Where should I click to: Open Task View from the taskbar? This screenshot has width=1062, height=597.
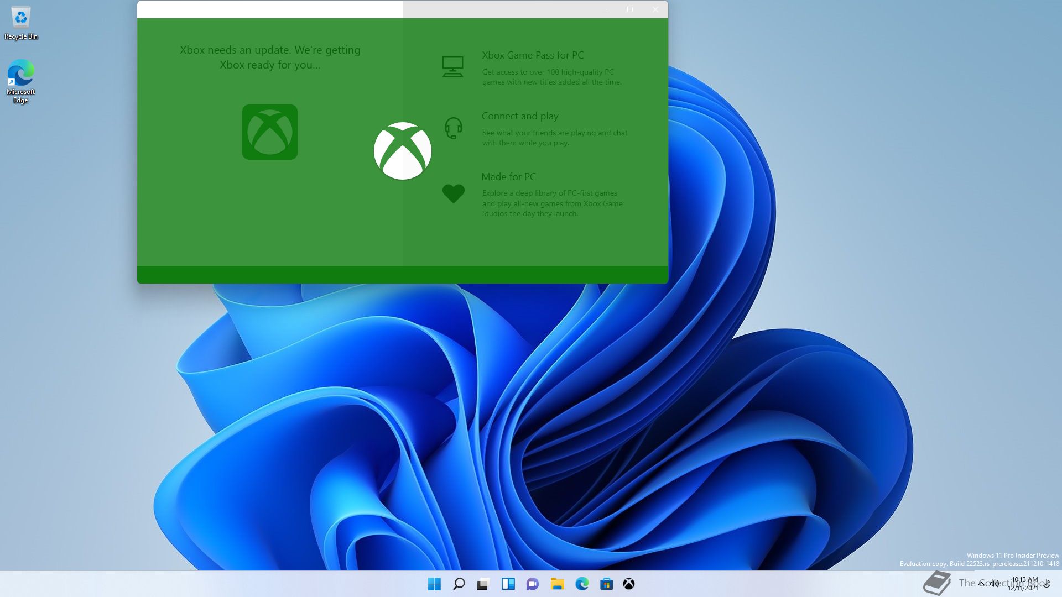click(x=483, y=584)
